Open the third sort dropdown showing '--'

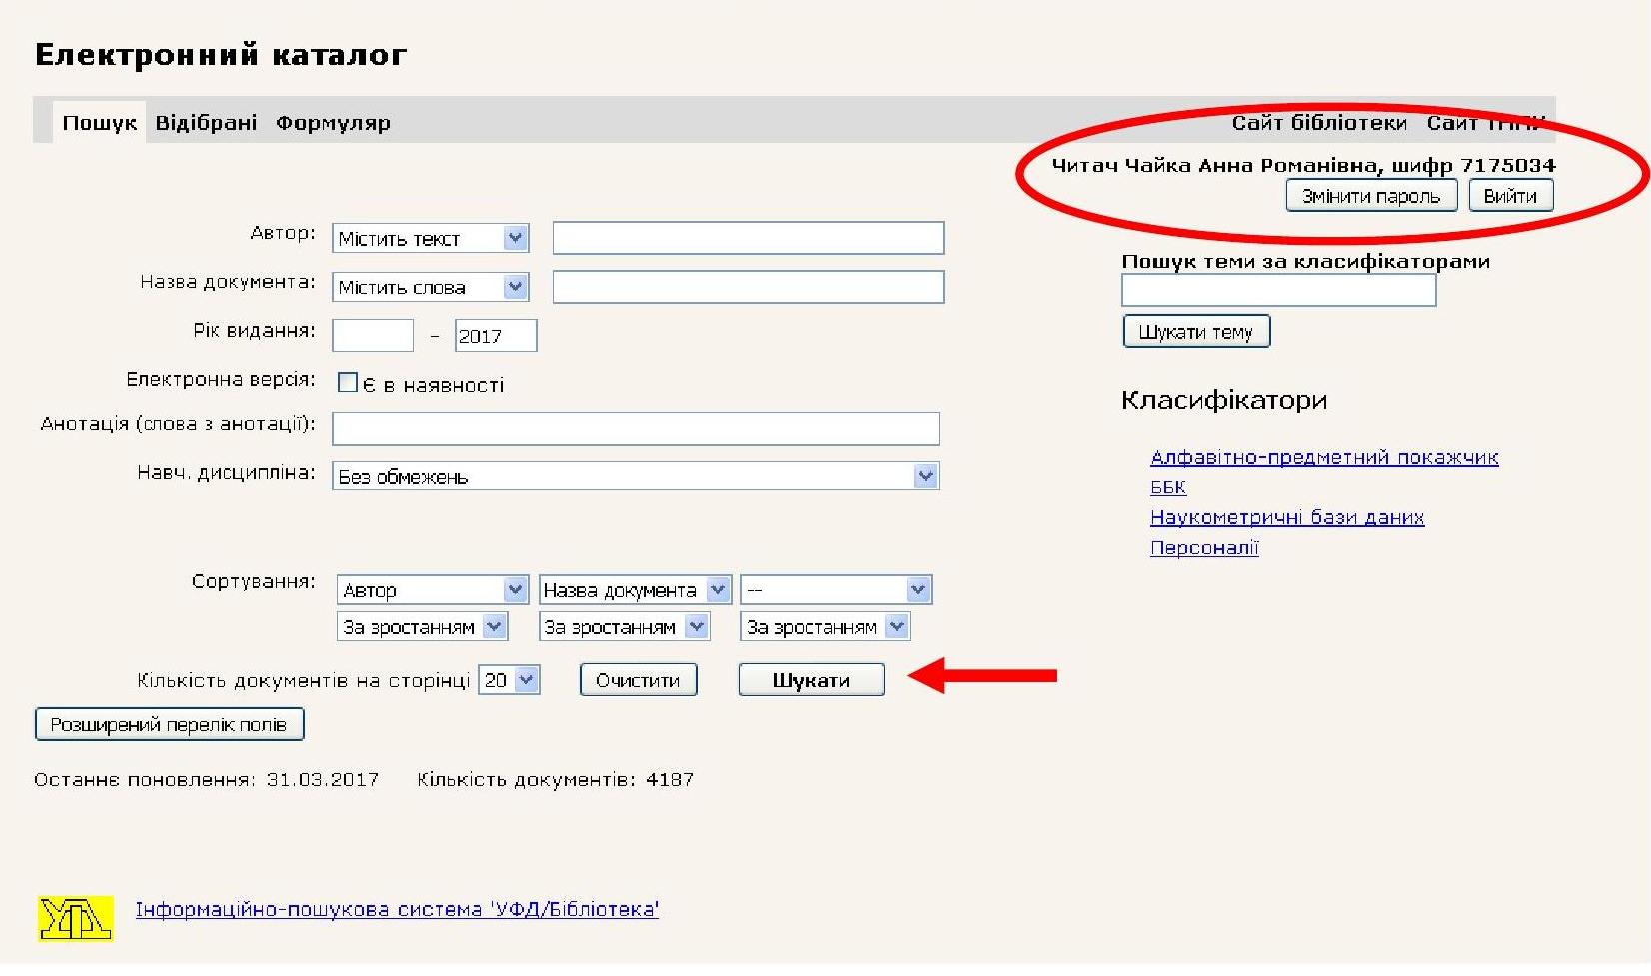click(x=836, y=590)
